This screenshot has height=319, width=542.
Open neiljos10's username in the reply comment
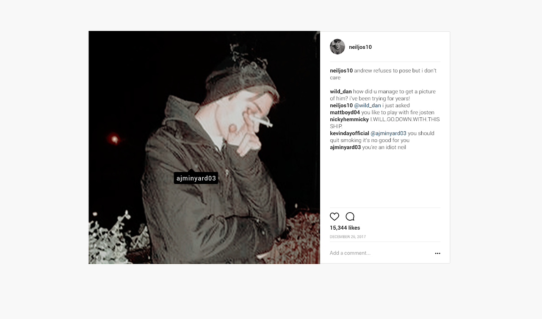[341, 105]
